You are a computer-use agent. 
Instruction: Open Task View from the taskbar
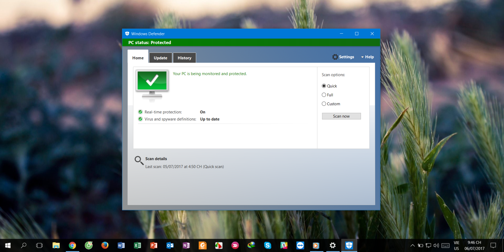click(39, 245)
